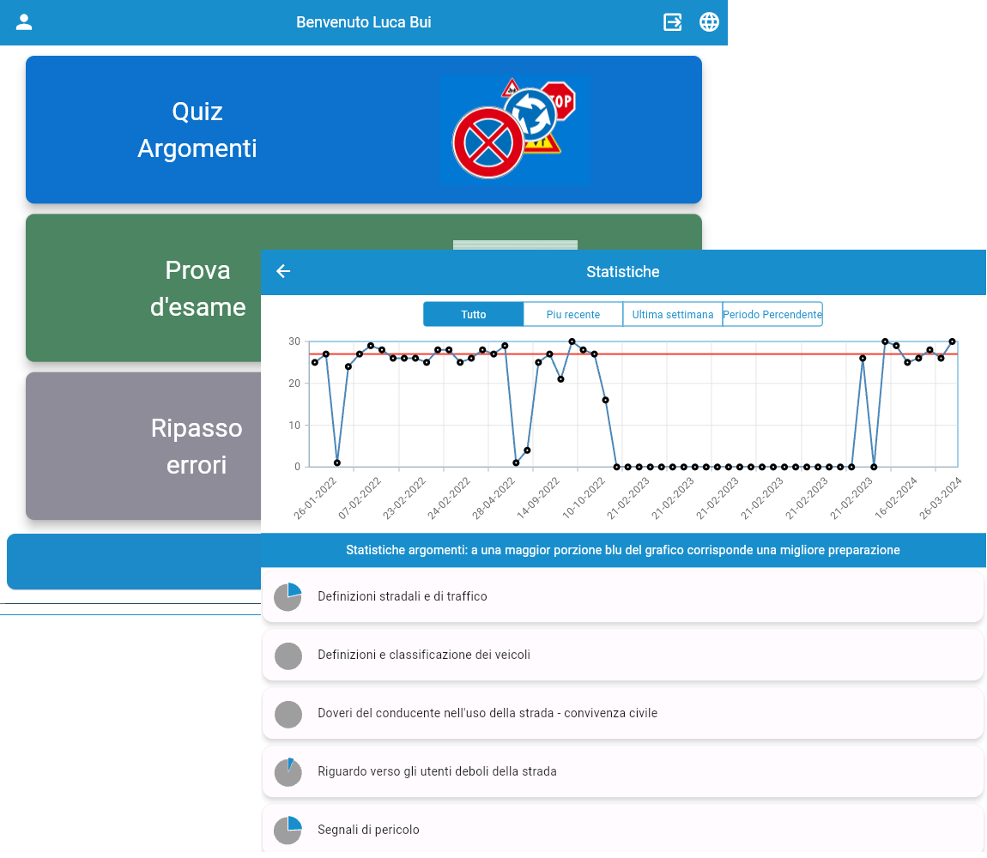
Task: Click pie chart for Segnali di pericolo
Action: pos(288,831)
